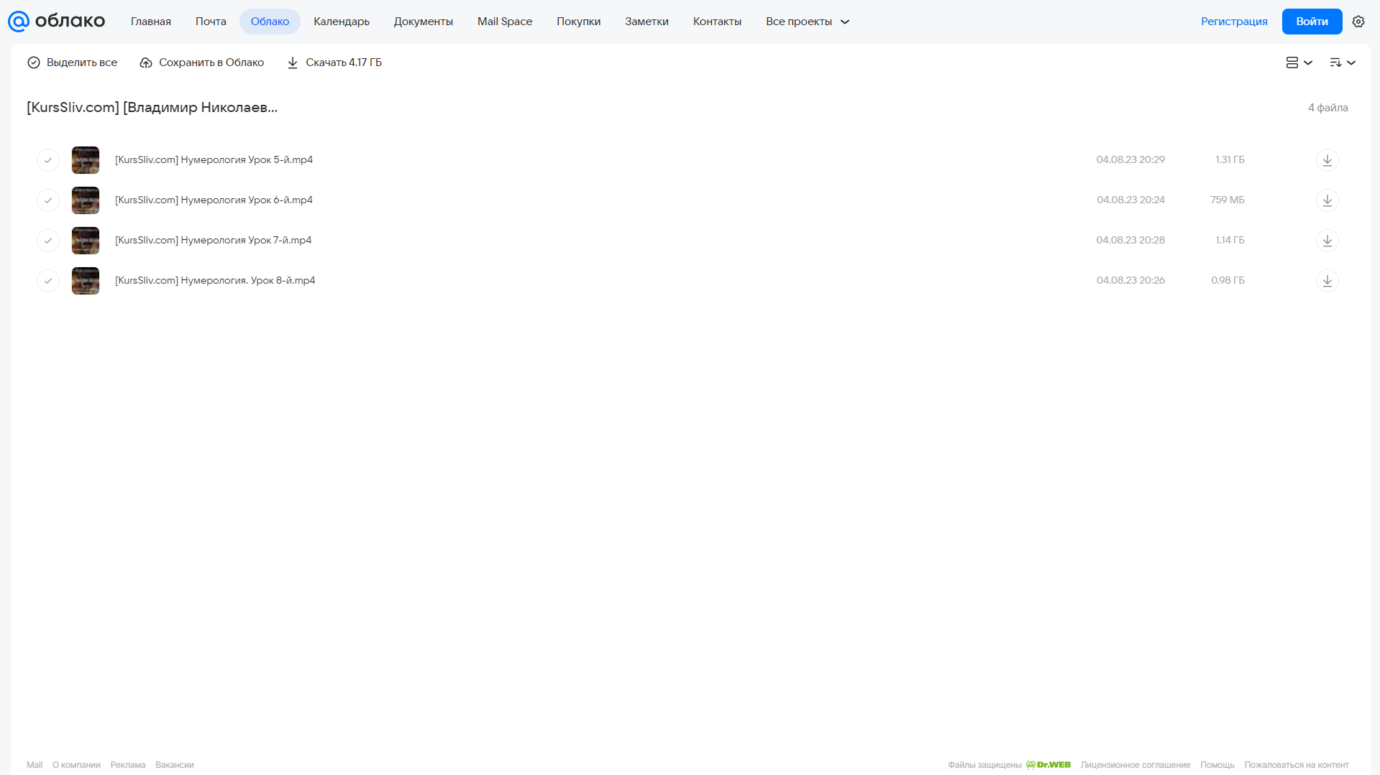Switch to the Почта tab
Image resolution: width=1380 pixels, height=775 pixels.
click(x=211, y=22)
